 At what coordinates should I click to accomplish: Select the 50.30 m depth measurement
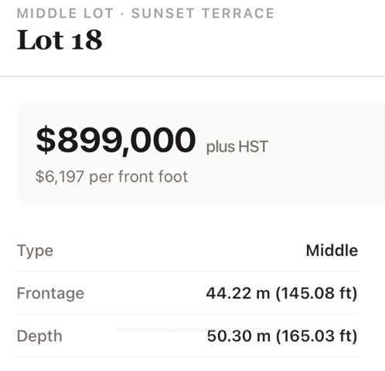[239, 336]
